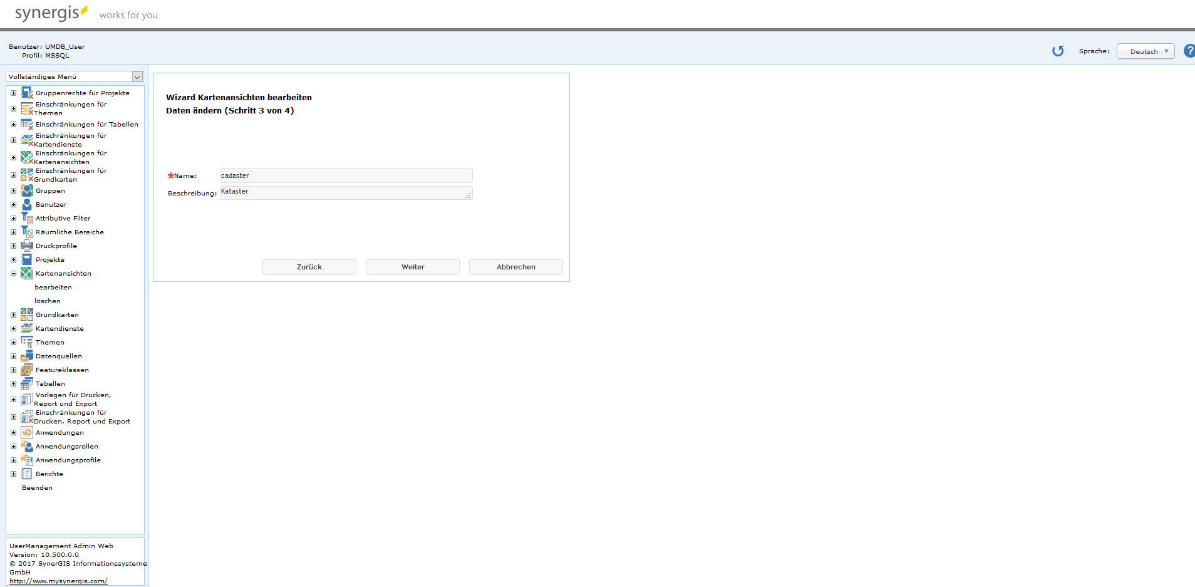Click the Einschränkungen für Themen icon
Image resolution: width=1195 pixels, height=587 pixels.
point(27,108)
